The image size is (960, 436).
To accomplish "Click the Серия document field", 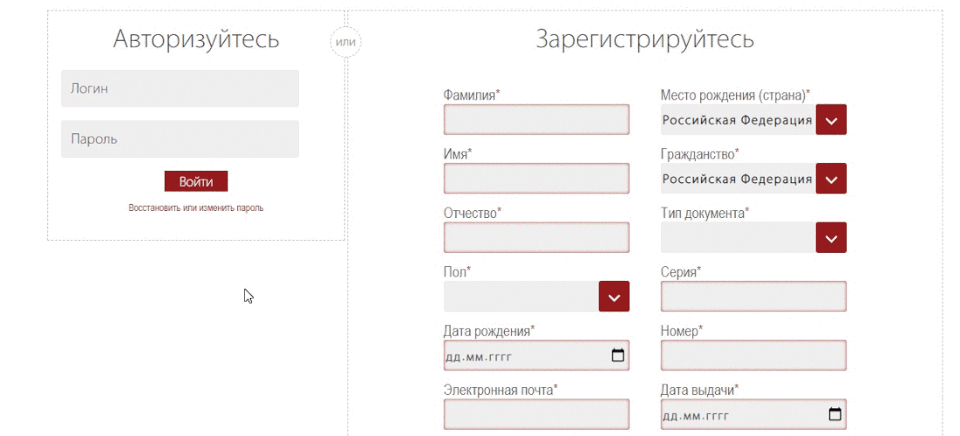I will coord(753,296).
